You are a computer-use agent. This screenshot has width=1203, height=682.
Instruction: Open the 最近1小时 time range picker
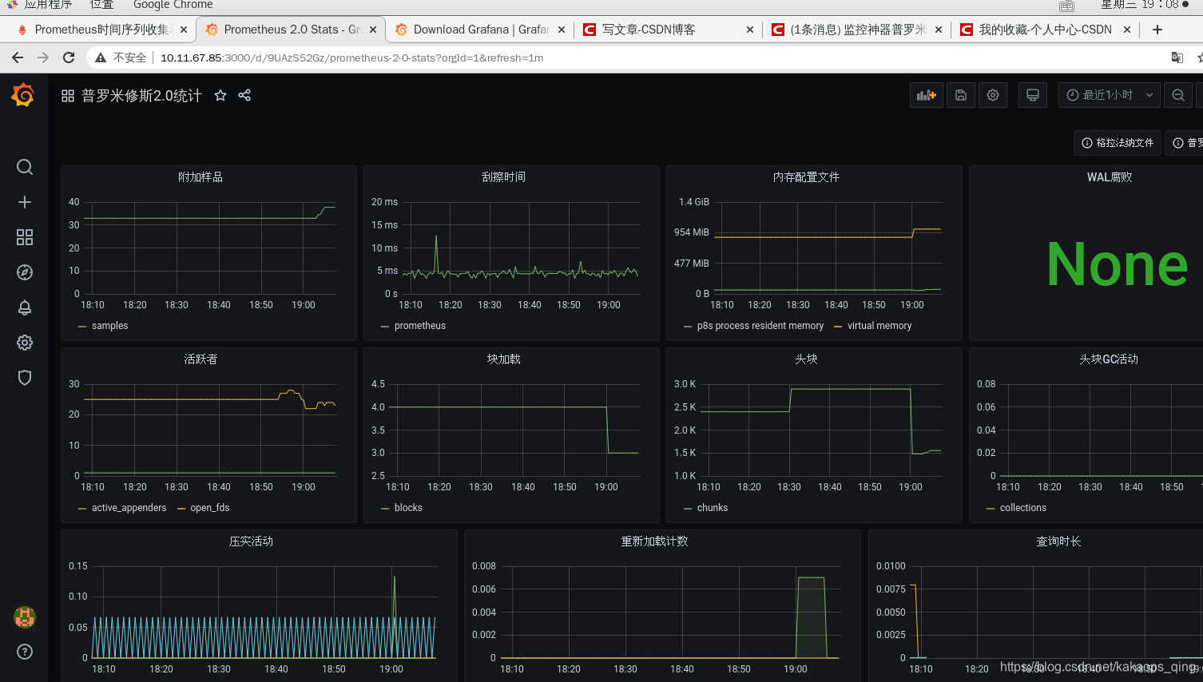click(x=1110, y=95)
